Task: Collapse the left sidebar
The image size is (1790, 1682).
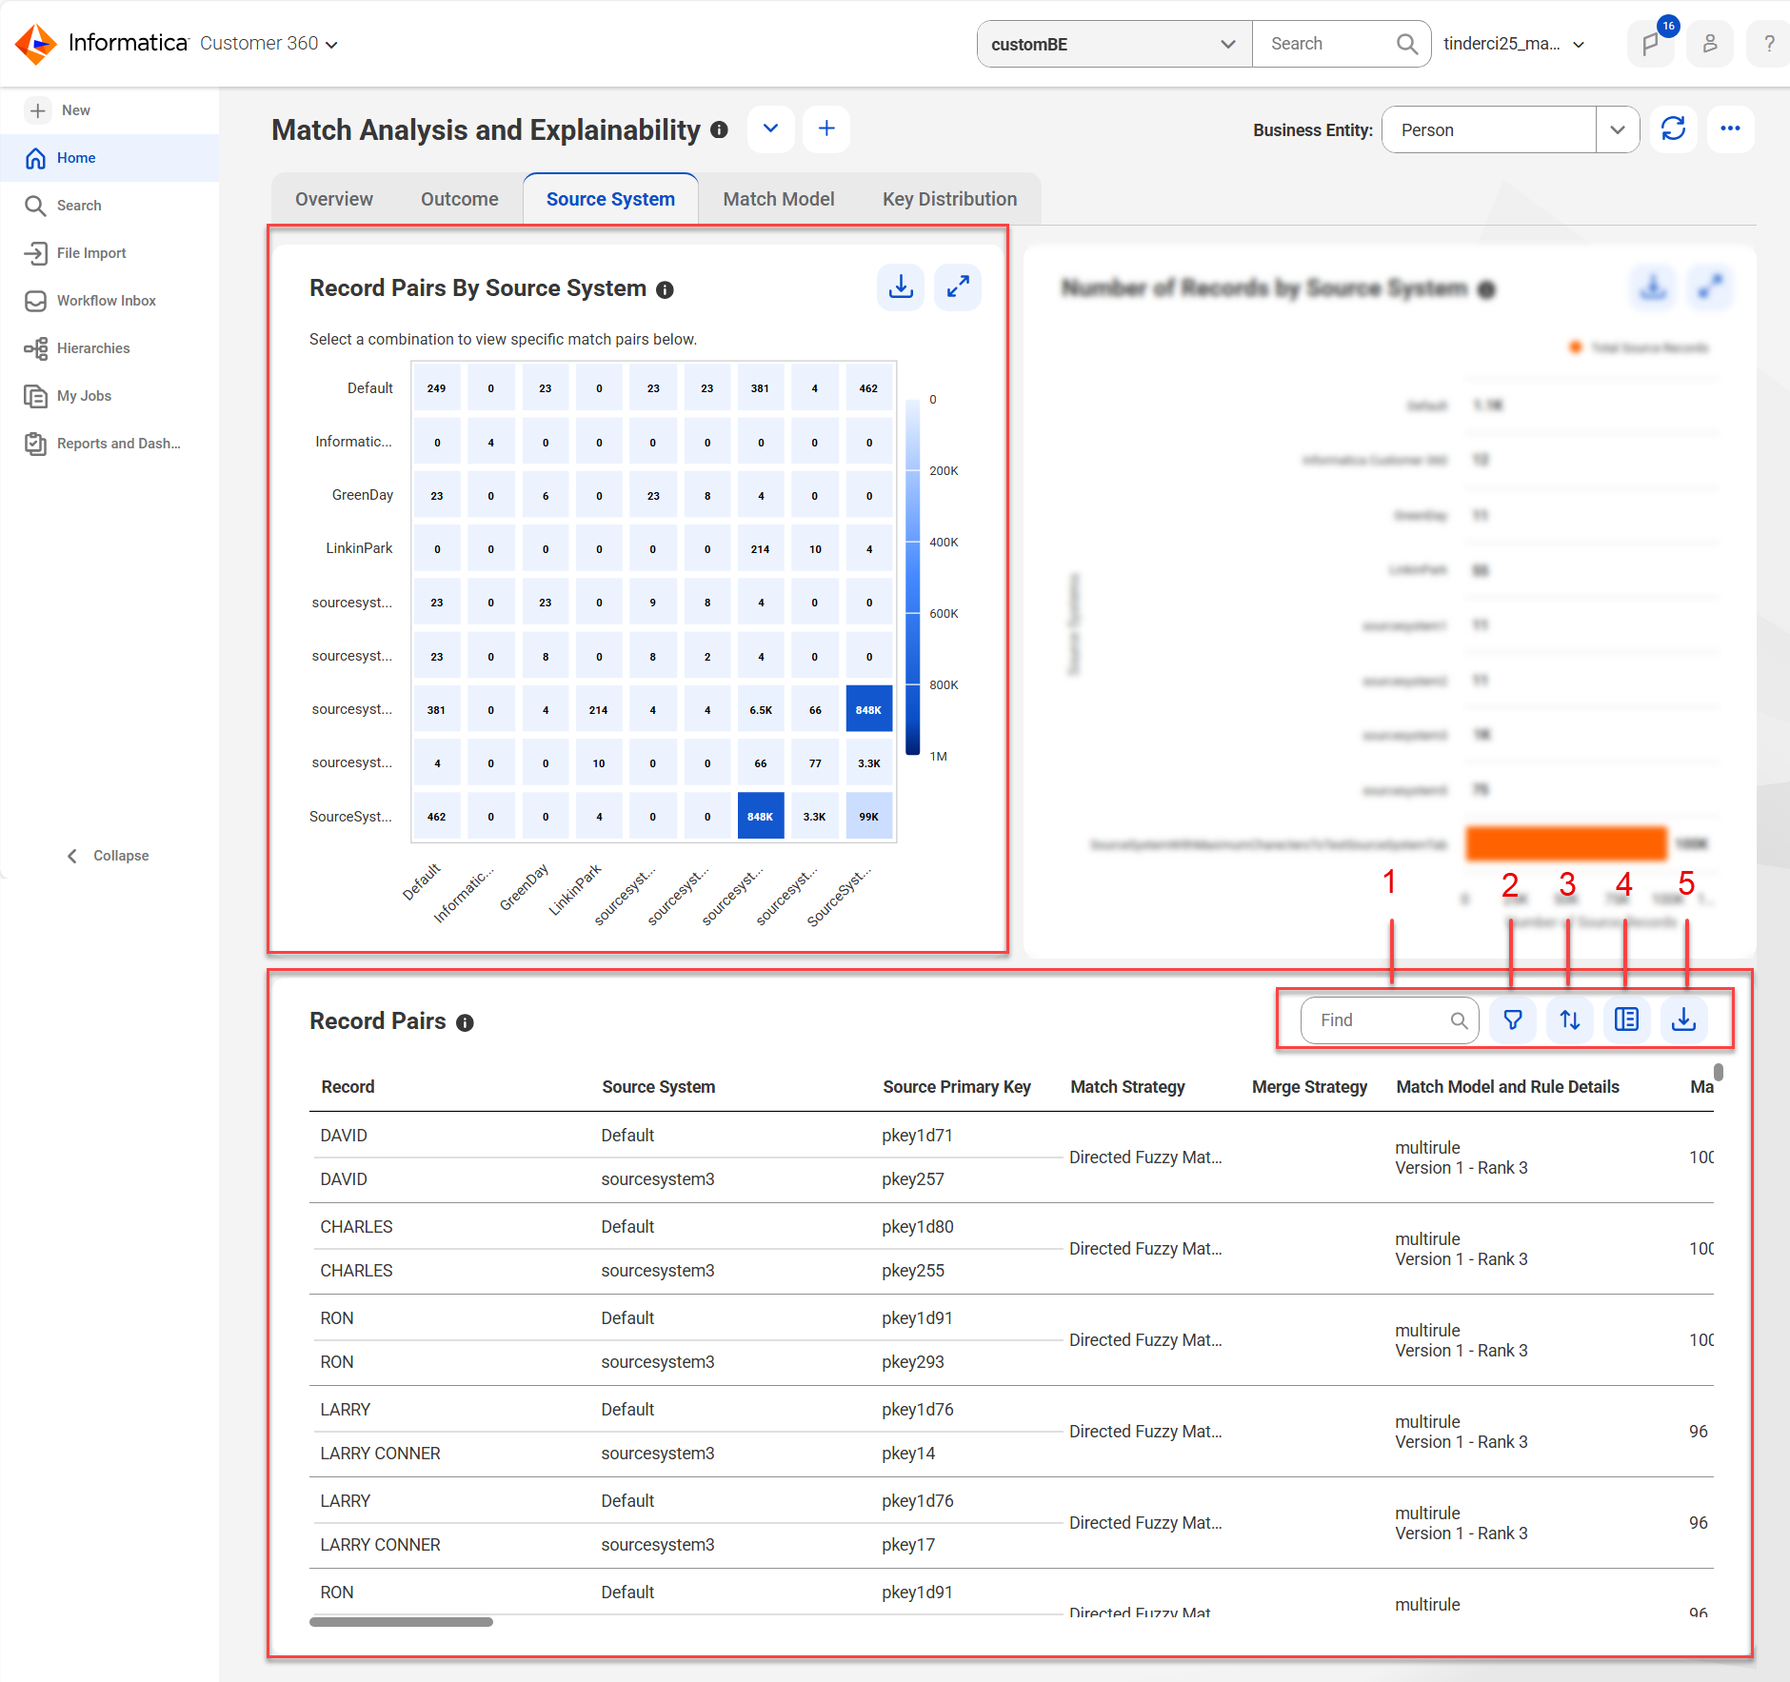Action: pyautogui.click(x=108, y=856)
